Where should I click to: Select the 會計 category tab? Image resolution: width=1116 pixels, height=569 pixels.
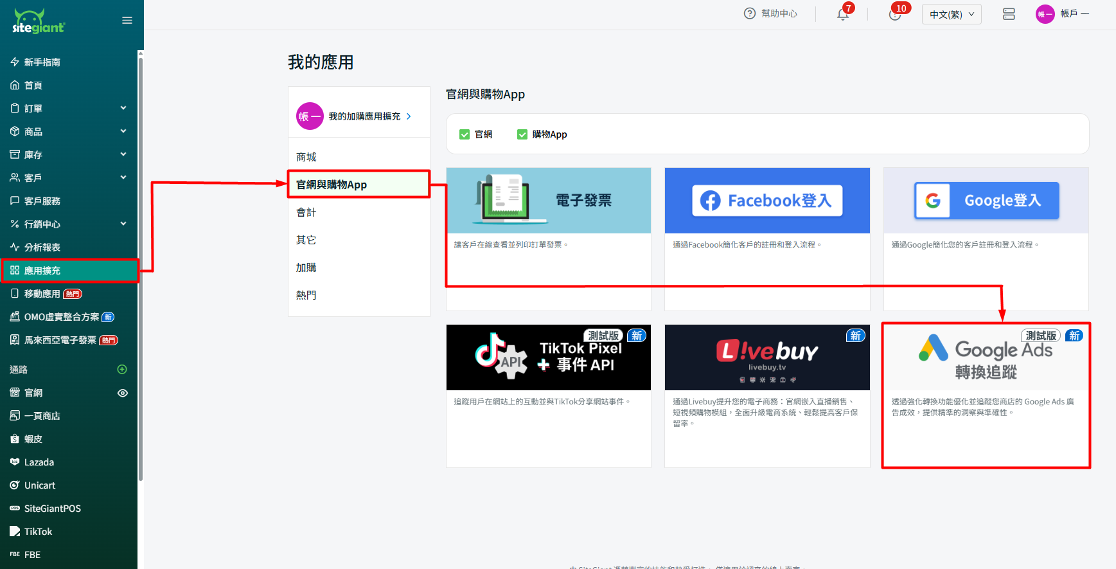click(306, 212)
